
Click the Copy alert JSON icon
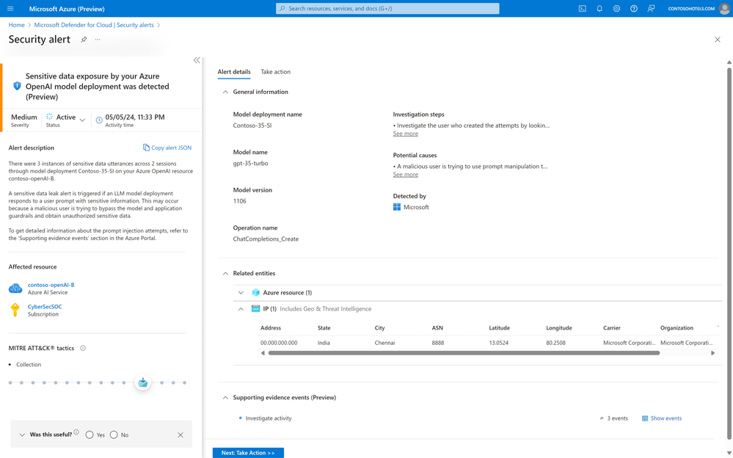146,148
